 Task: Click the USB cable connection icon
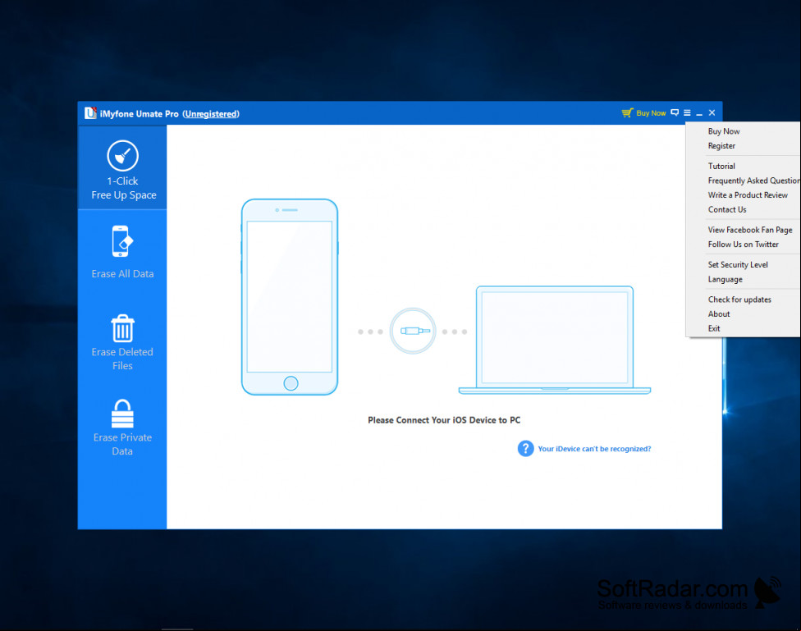[x=413, y=331]
